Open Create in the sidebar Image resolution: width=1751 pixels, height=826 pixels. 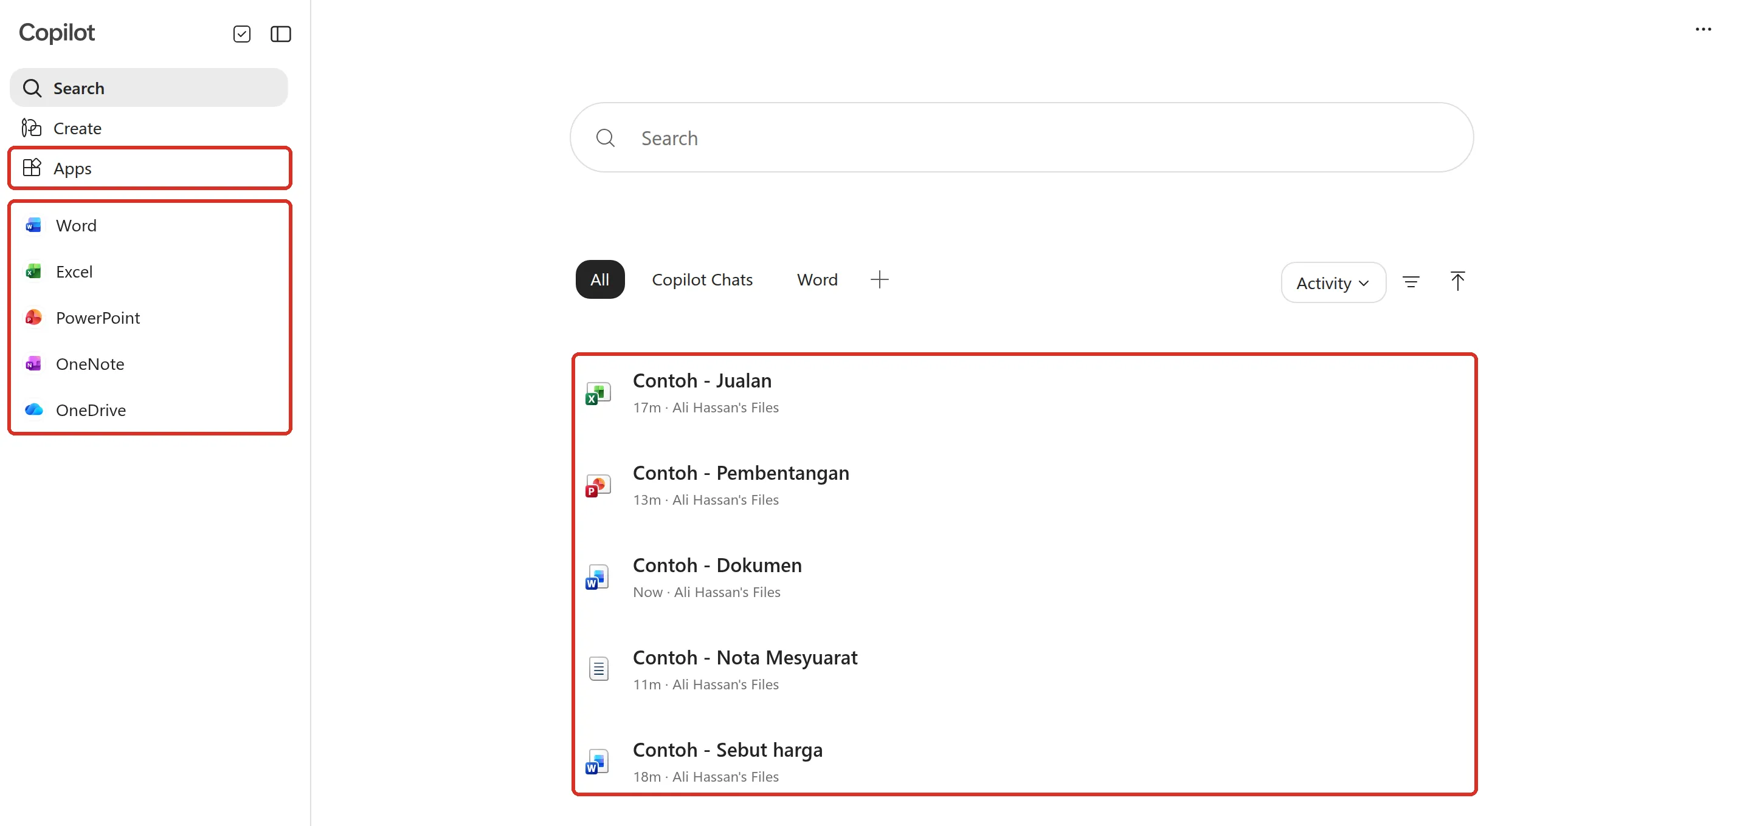[x=149, y=128]
